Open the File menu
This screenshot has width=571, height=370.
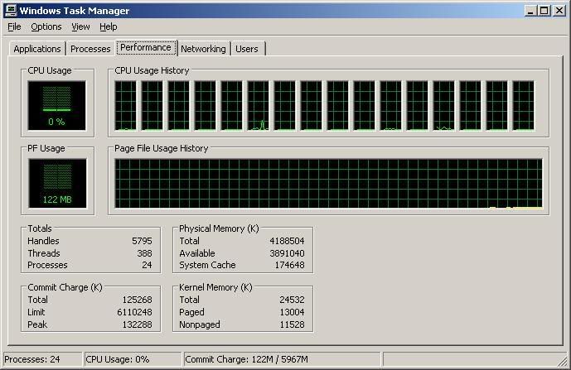pyautogui.click(x=14, y=27)
